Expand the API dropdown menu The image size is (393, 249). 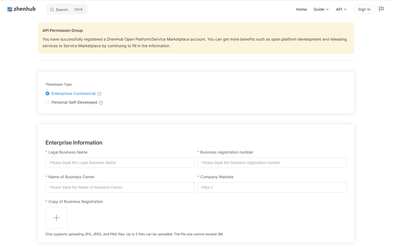coord(341,9)
